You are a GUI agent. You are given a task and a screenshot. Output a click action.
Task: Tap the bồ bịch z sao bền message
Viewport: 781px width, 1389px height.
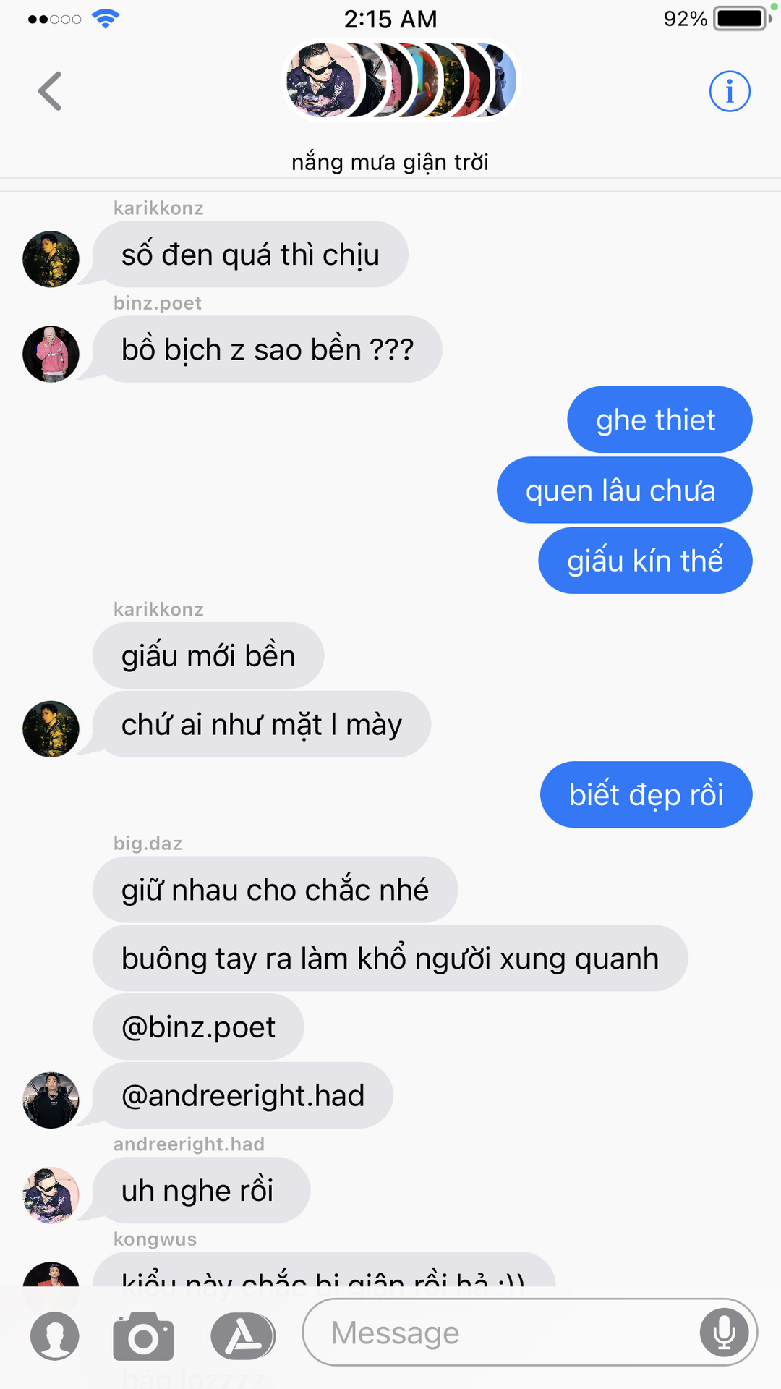coord(268,349)
